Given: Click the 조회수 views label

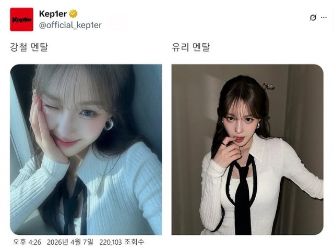Looking at the screenshot, I should [x=134, y=242].
